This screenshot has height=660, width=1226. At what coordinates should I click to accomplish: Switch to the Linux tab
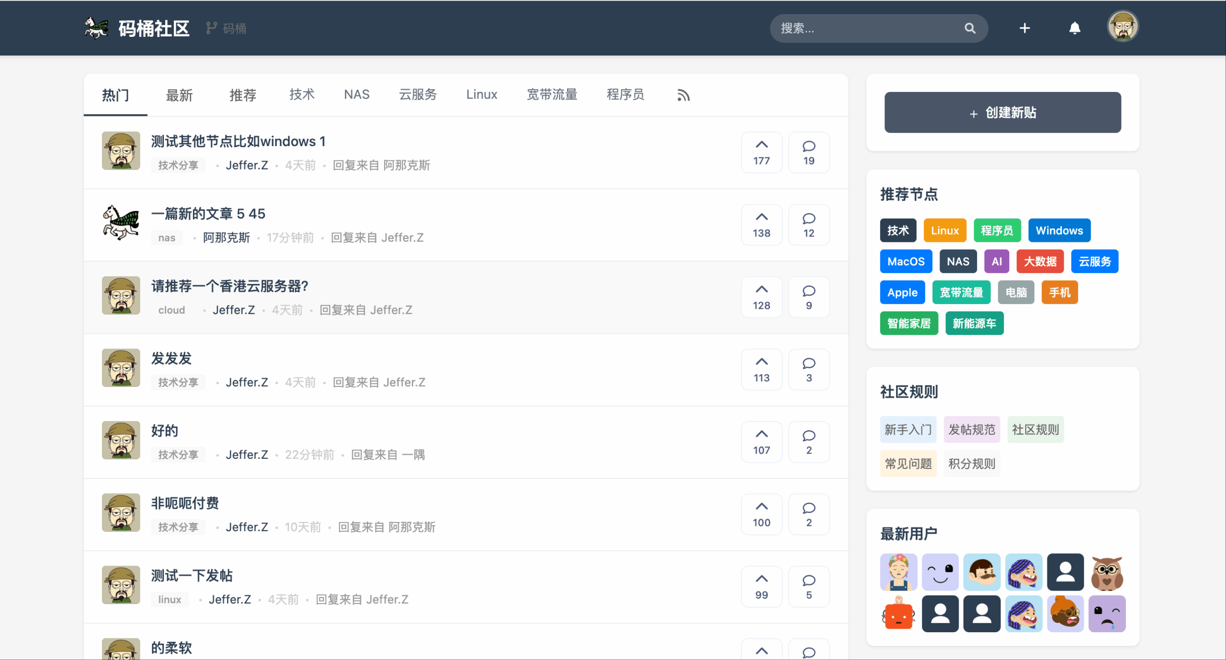tap(482, 94)
